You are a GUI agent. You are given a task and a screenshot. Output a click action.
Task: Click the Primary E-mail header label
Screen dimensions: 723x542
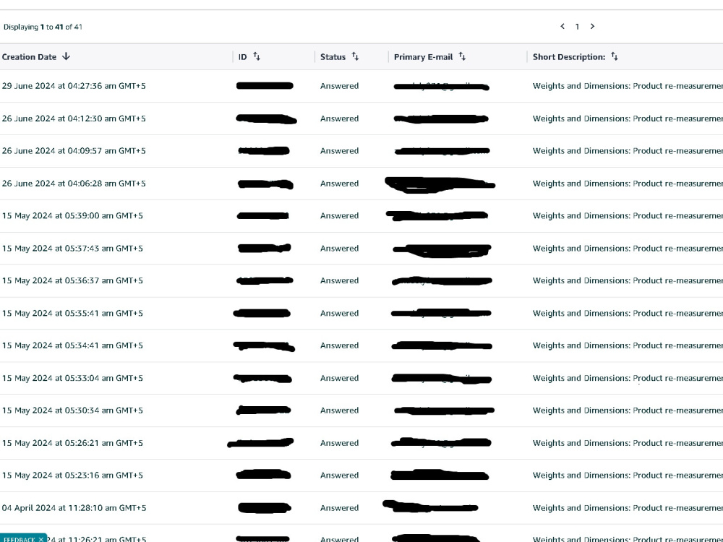pyautogui.click(x=423, y=56)
